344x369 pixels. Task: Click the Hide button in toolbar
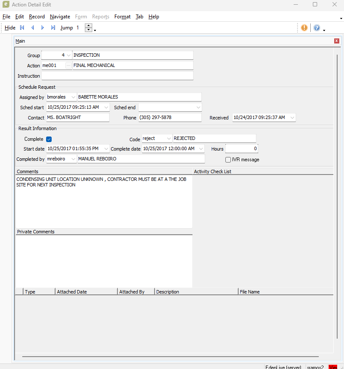(10, 28)
